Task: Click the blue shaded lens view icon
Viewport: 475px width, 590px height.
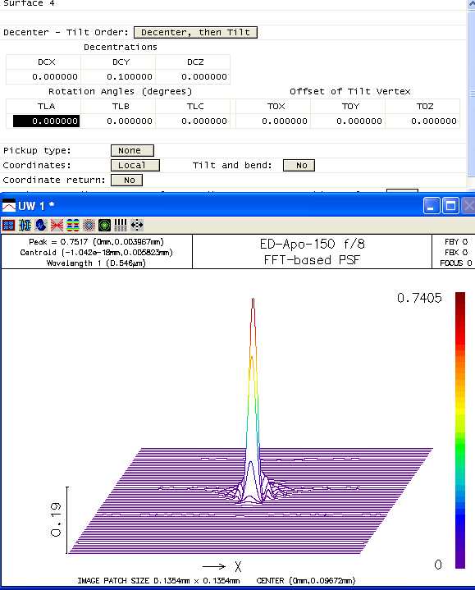Action: tap(41, 226)
